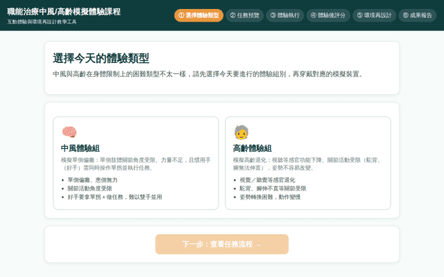Click bullet 關節活動角度受限
The image size is (444, 277).
[89, 188]
